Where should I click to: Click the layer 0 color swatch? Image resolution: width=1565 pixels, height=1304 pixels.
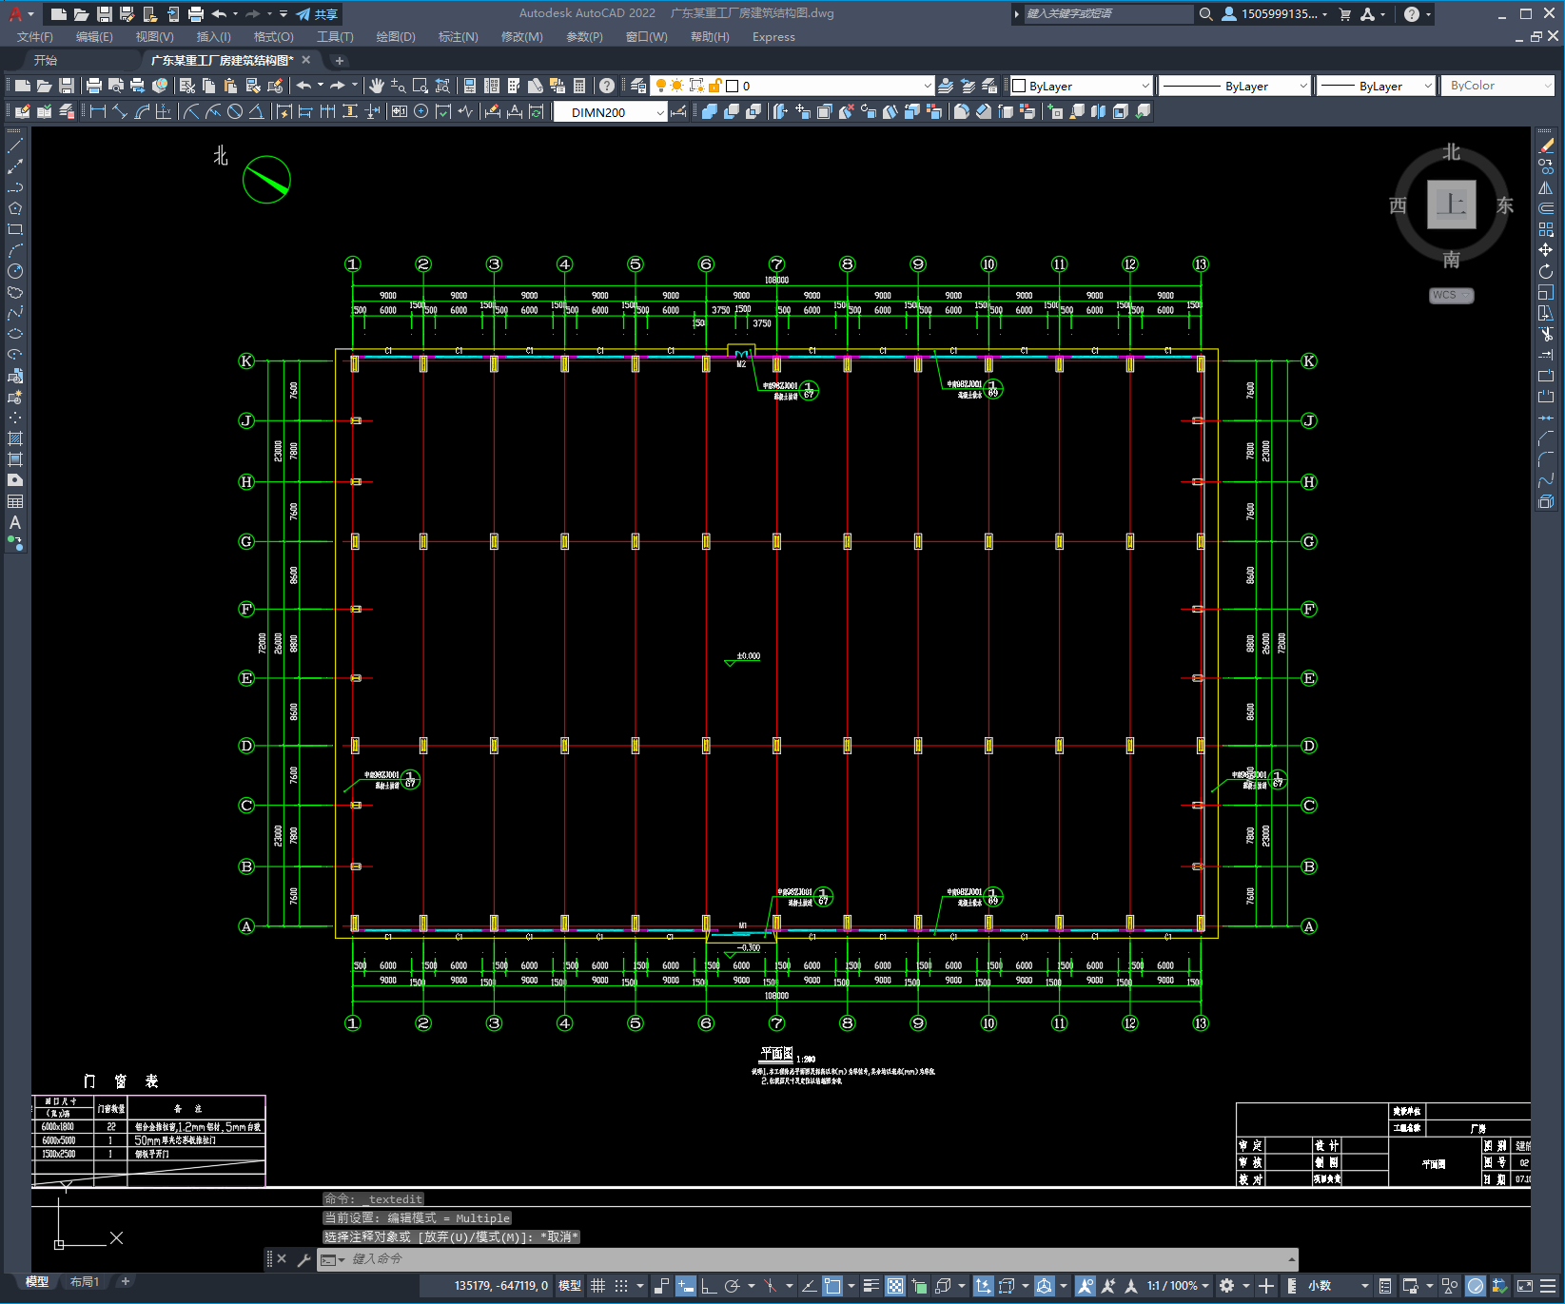(x=733, y=86)
